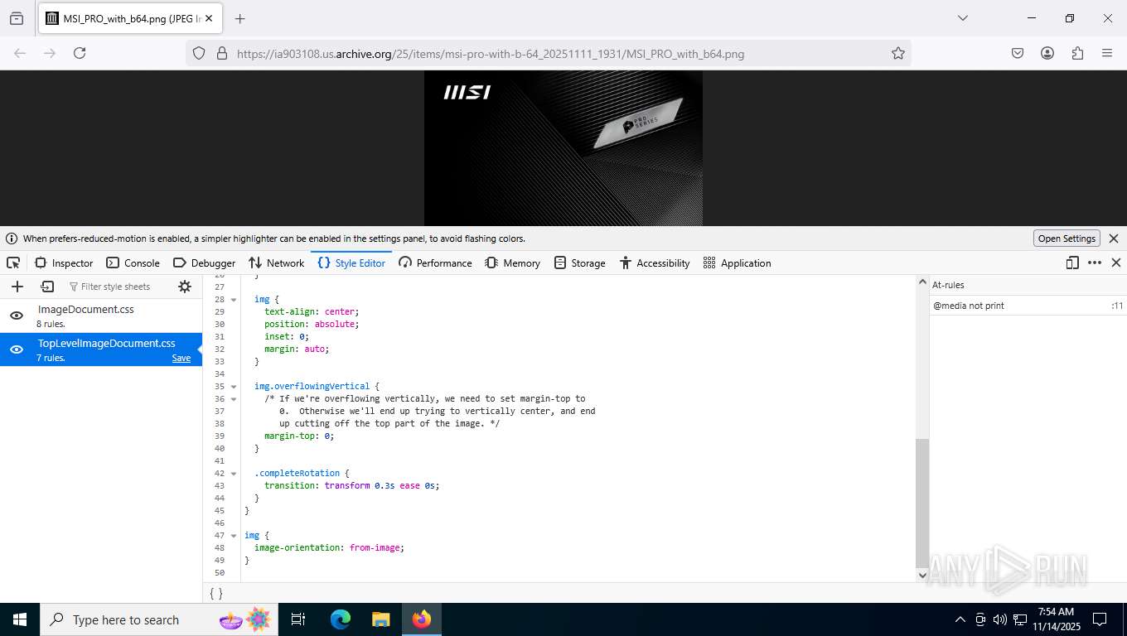Open Firefox application menu
The height and width of the screenshot is (636, 1127).
coord(1107,53)
